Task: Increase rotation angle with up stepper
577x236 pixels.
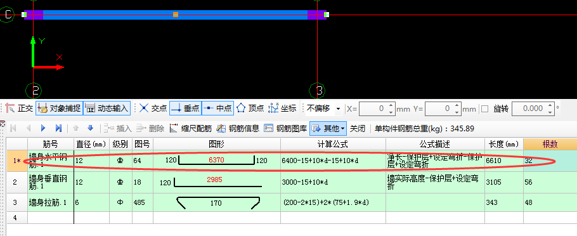Action: click(x=550, y=106)
